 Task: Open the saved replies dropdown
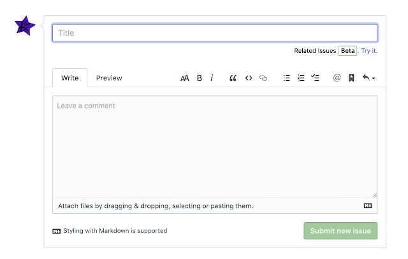click(x=368, y=78)
